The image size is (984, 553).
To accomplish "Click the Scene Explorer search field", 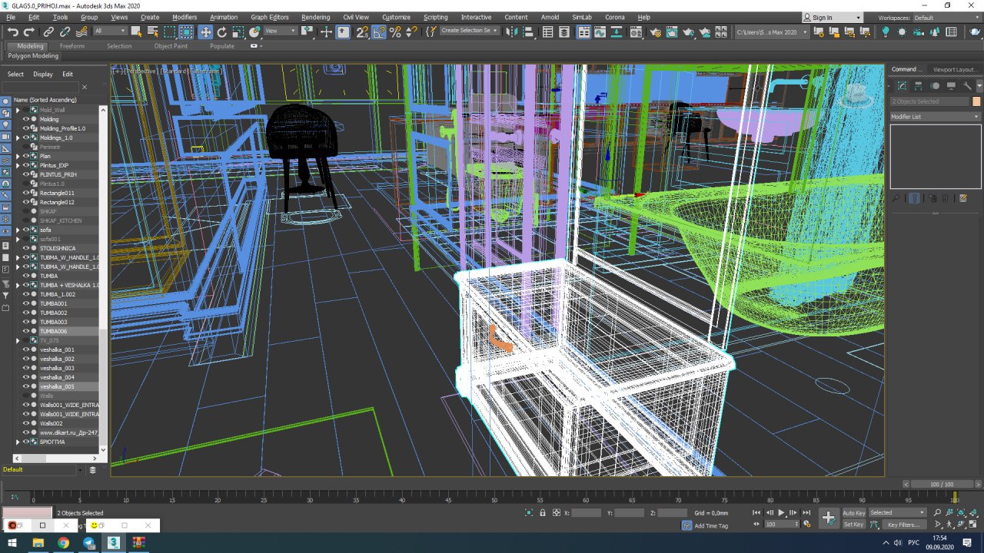I will pyautogui.click(x=41, y=88).
